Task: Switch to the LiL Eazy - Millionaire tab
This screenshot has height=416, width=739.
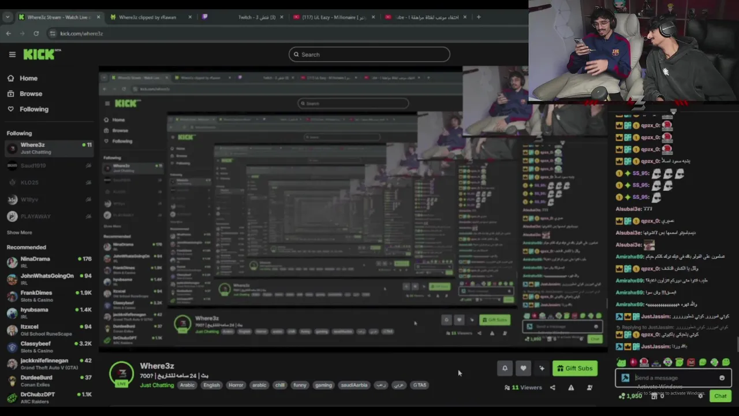Action: click(334, 17)
